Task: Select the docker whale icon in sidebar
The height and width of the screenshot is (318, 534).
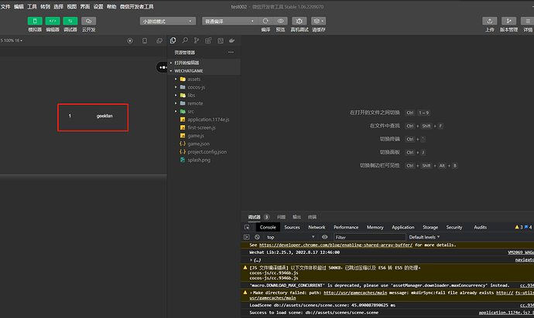Action: 232,41
